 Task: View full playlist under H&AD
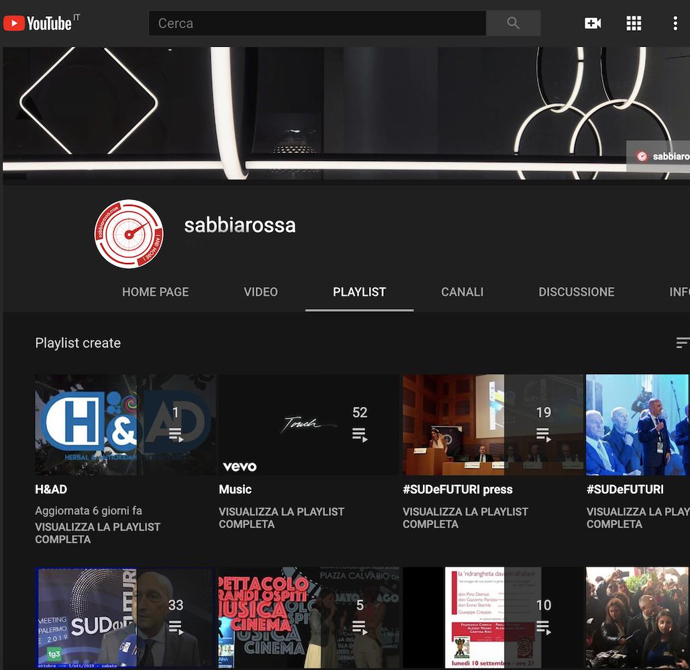point(98,533)
